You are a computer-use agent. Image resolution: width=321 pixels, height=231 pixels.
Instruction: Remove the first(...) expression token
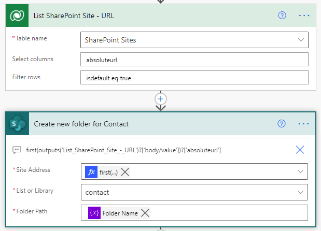tap(125, 171)
